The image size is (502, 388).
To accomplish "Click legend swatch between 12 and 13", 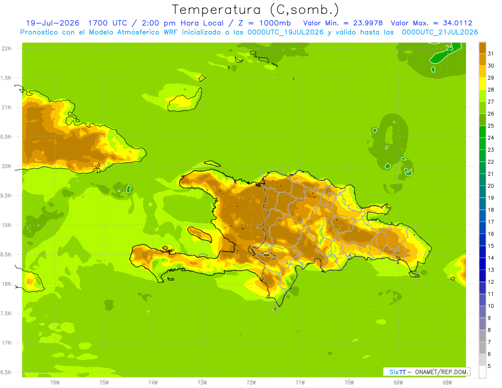I will [483, 276].
